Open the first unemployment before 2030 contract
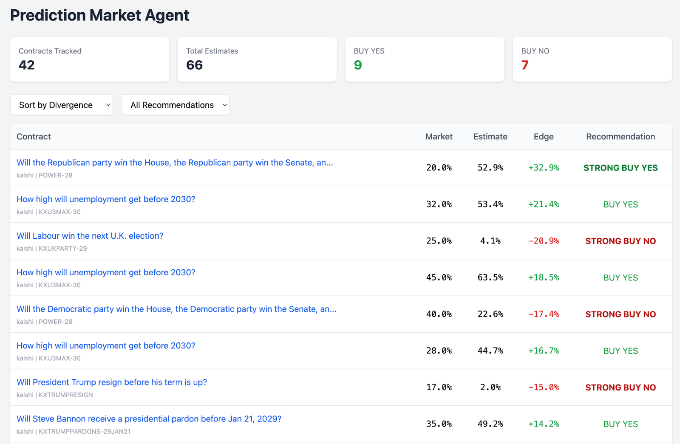Image resolution: width=680 pixels, height=444 pixels. (105, 199)
